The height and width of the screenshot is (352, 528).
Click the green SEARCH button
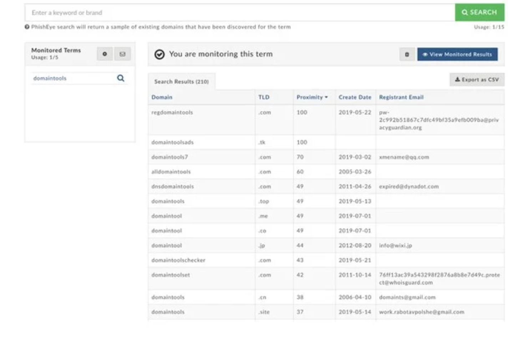point(479,12)
